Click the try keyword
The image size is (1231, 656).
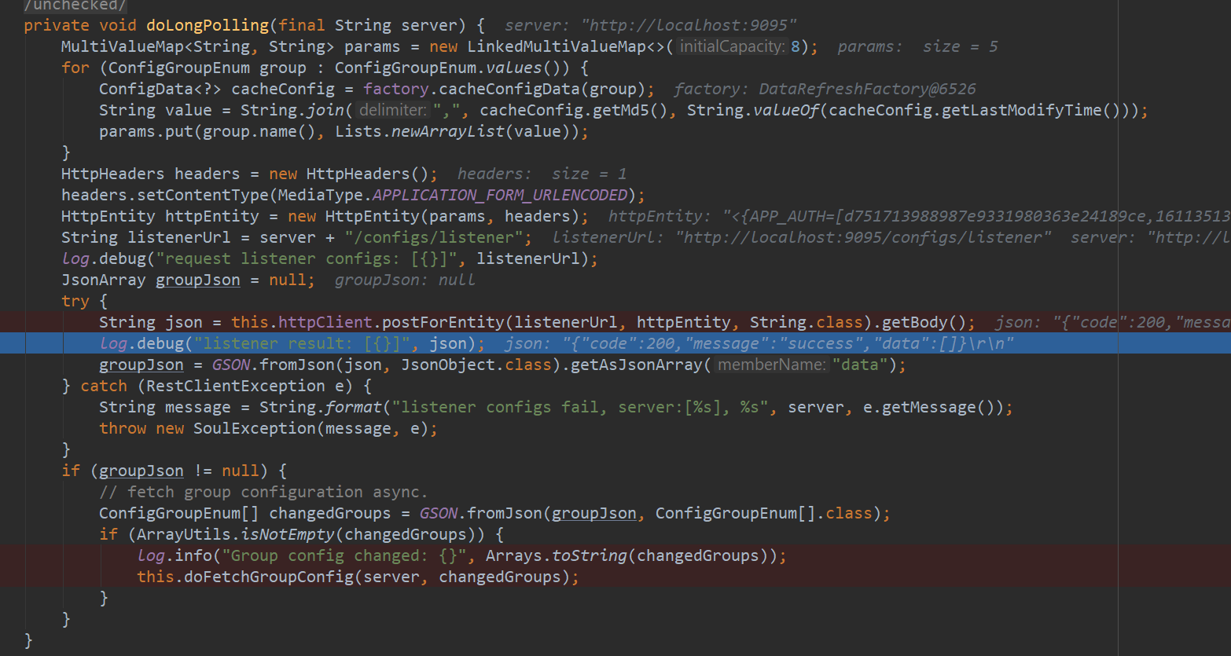click(75, 301)
